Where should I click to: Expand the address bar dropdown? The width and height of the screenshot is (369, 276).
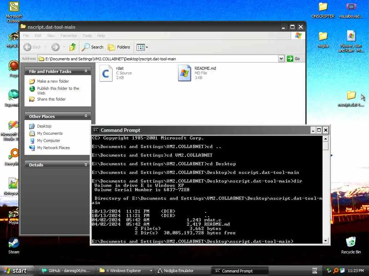coord(281,59)
